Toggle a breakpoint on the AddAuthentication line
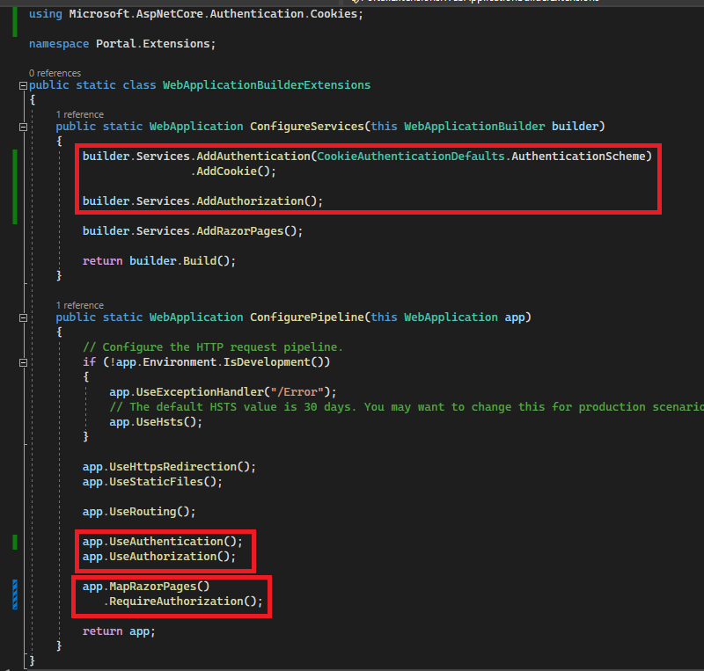The image size is (704, 671). click(x=7, y=156)
